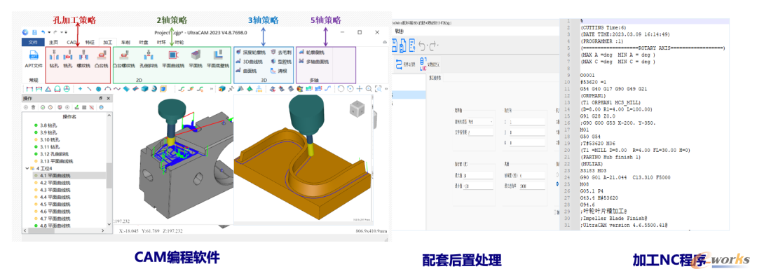The height and width of the screenshot is (276, 757).
Task: Select operation 4.6 平面曲线铣
Action: pyautogui.click(x=53, y=212)
